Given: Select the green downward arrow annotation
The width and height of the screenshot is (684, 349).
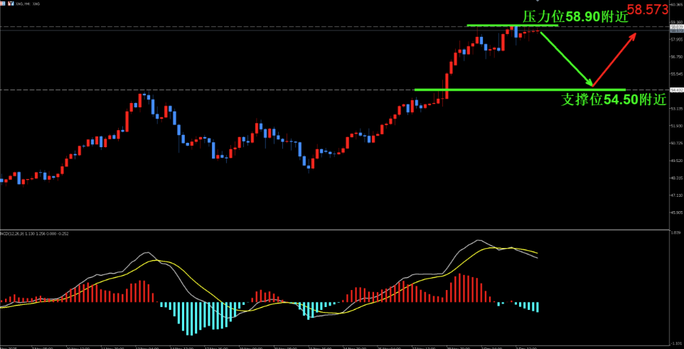Looking at the screenshot, I should click(567, 59).
